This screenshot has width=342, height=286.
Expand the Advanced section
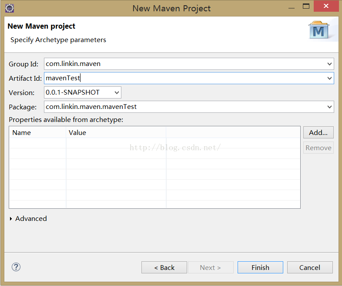click(11, 219)
